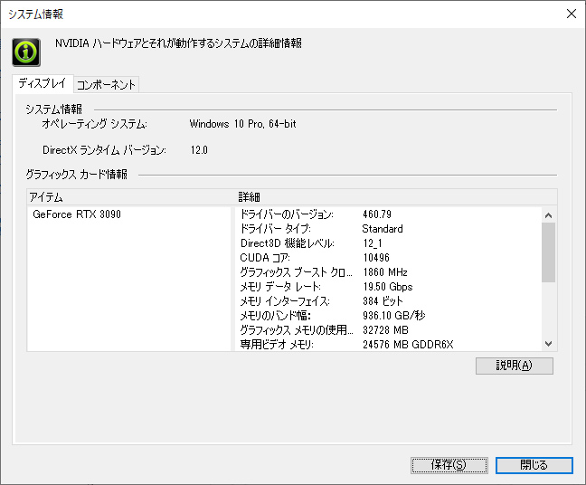
Task: Click the ドライバー タイプ label
Action: point(276,229)
